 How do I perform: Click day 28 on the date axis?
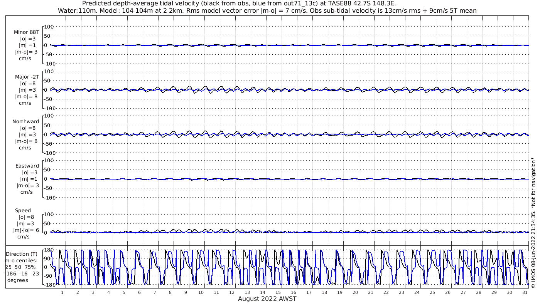479,292
